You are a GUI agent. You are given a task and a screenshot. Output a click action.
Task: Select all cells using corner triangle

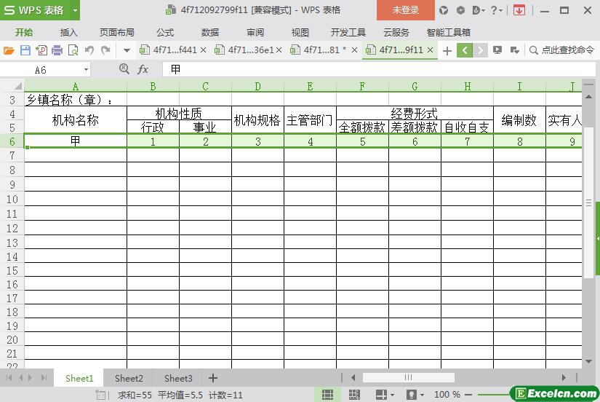[17, 86]
